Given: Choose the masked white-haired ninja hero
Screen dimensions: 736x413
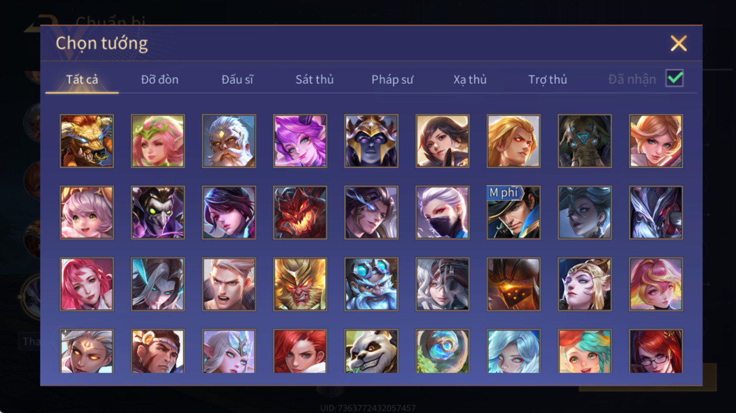Looking at the screenshot, I should [443, 213].
